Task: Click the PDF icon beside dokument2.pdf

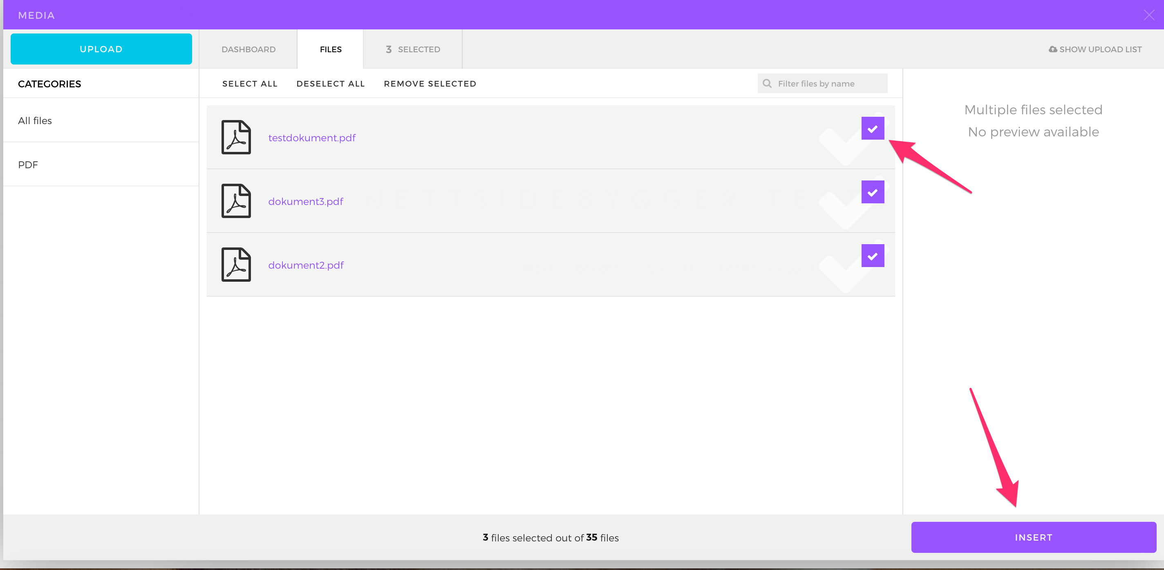Action: pos(236,265)
